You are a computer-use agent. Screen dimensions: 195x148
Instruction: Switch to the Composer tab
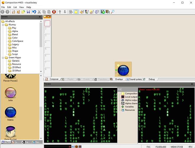[x=53, y=79]
